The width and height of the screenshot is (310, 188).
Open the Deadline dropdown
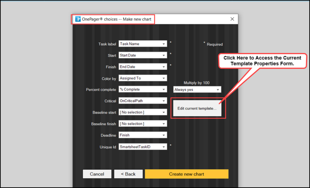(143, 135)
